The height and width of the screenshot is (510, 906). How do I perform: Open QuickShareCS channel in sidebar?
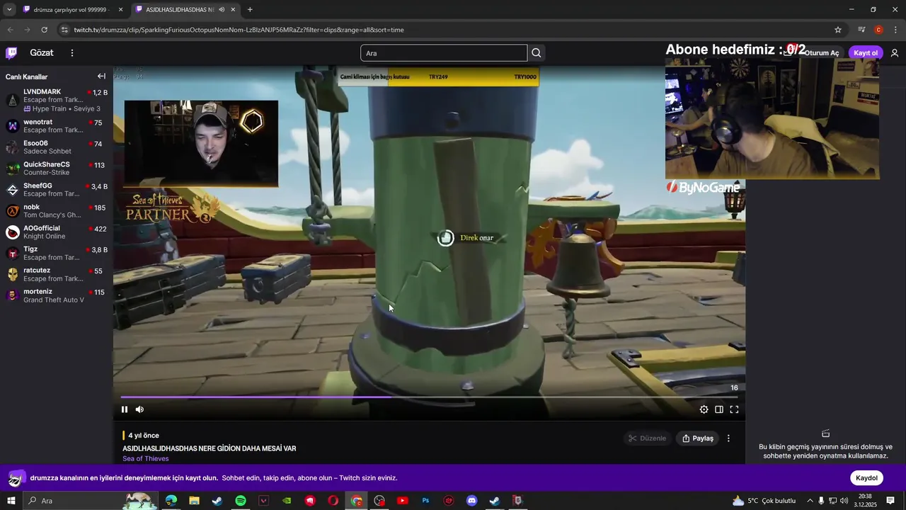[x=57, y=169]
